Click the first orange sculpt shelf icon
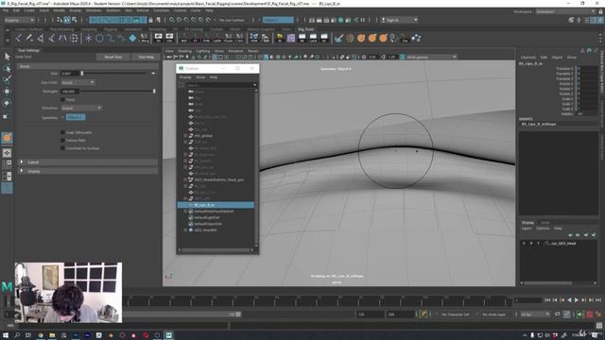The height and width of the screenshot is (340, 605). [361, 38]
